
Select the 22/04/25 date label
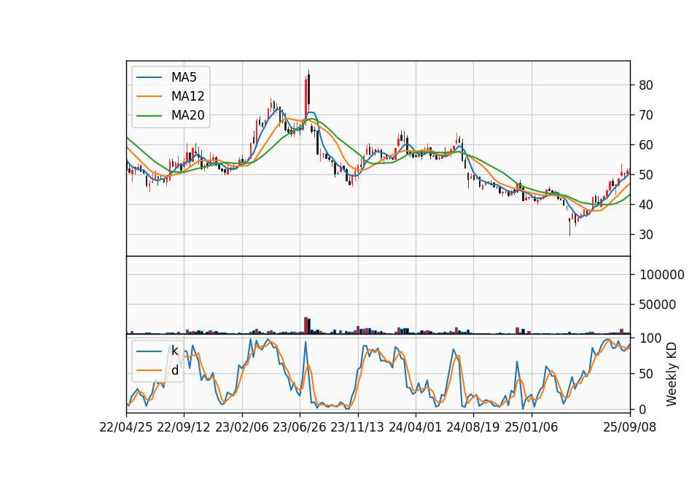126,427
